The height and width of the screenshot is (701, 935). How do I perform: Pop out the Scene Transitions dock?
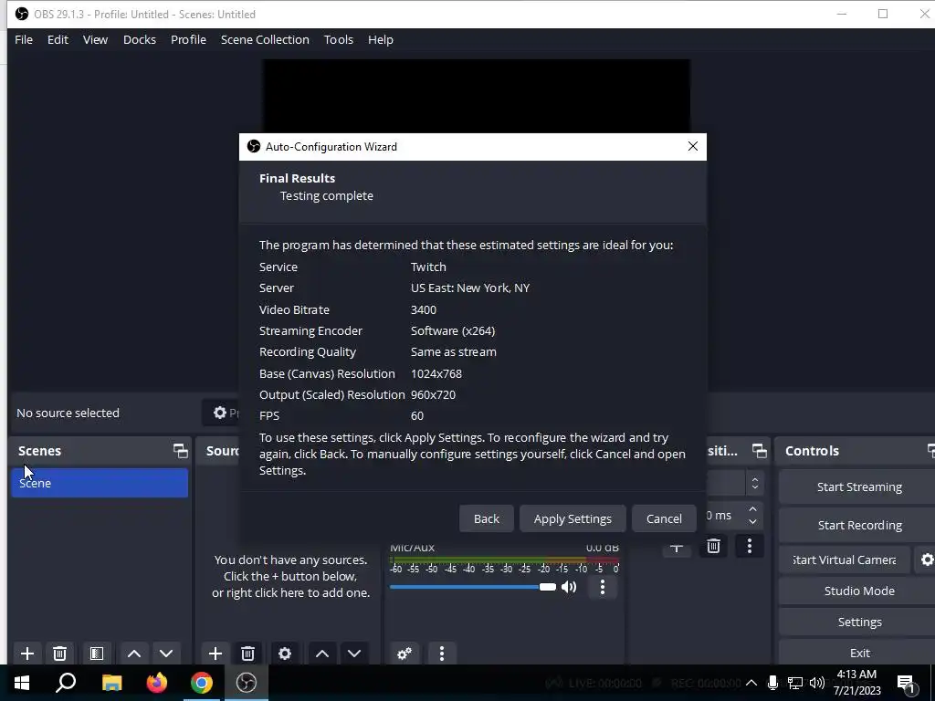tap(759, 451)
